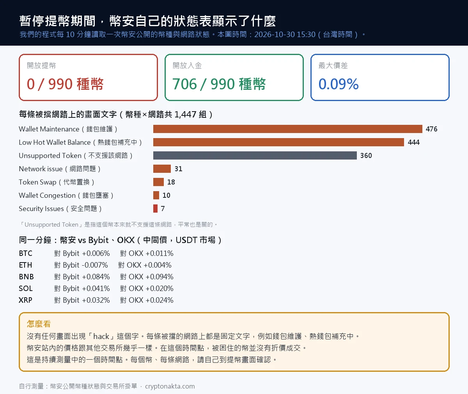Screen dimensions: 468x394
Task: Click the title 暫停提幣期間 heading
Action: [x=147, y=20]
